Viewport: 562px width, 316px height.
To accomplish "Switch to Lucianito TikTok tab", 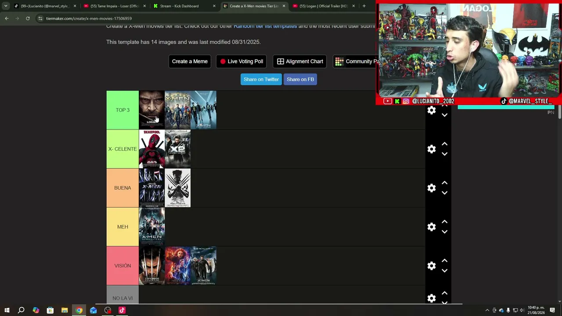I will (46, 6).
